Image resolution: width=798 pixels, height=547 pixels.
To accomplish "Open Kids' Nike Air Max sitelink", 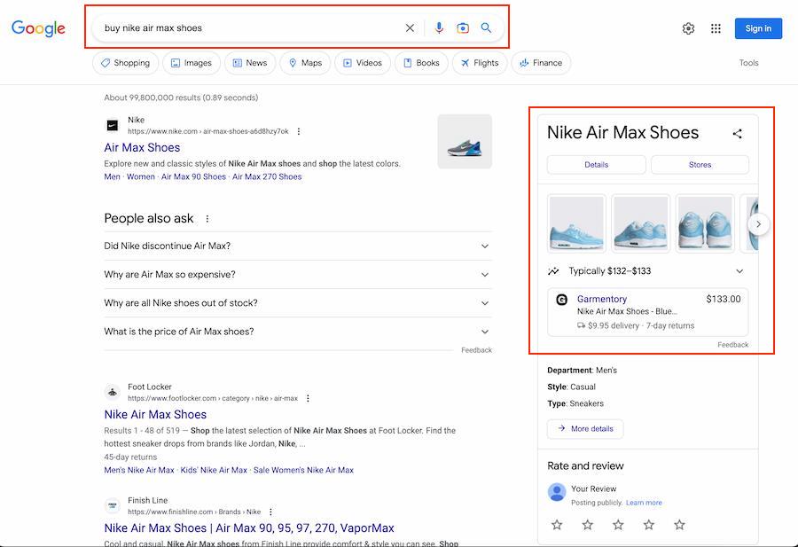I will pos(214,470).
